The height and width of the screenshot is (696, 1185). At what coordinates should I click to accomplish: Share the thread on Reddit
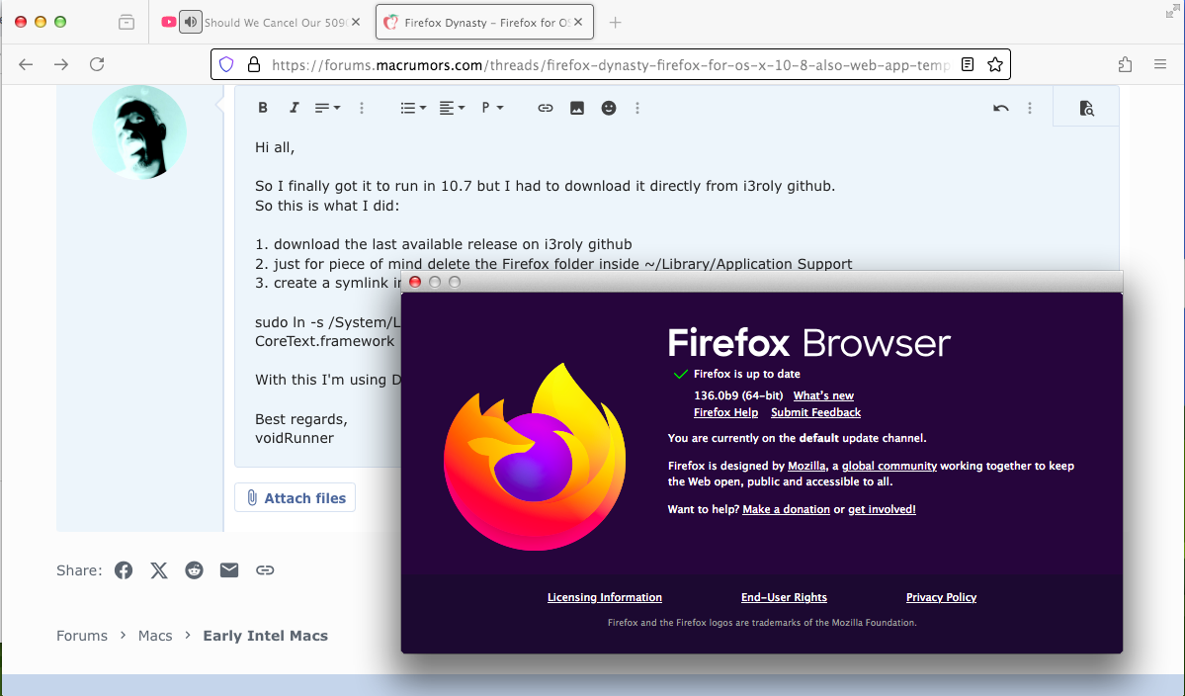tap(195, 570)
